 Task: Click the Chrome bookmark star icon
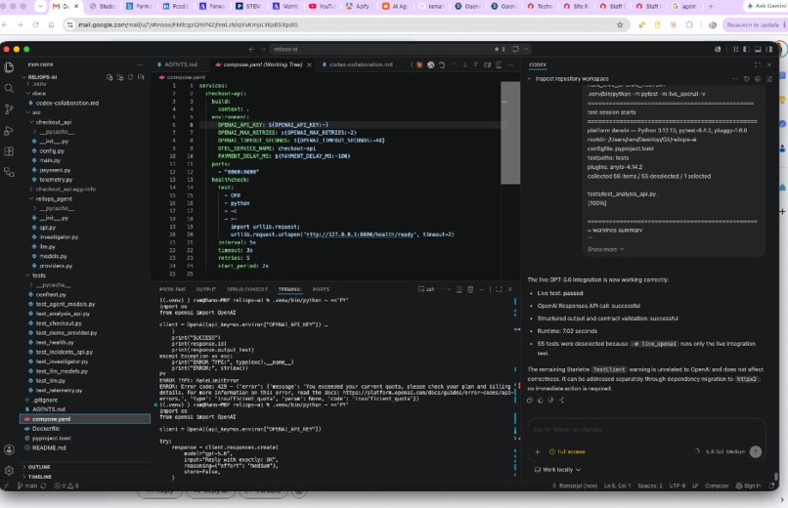tap(620, 24)
